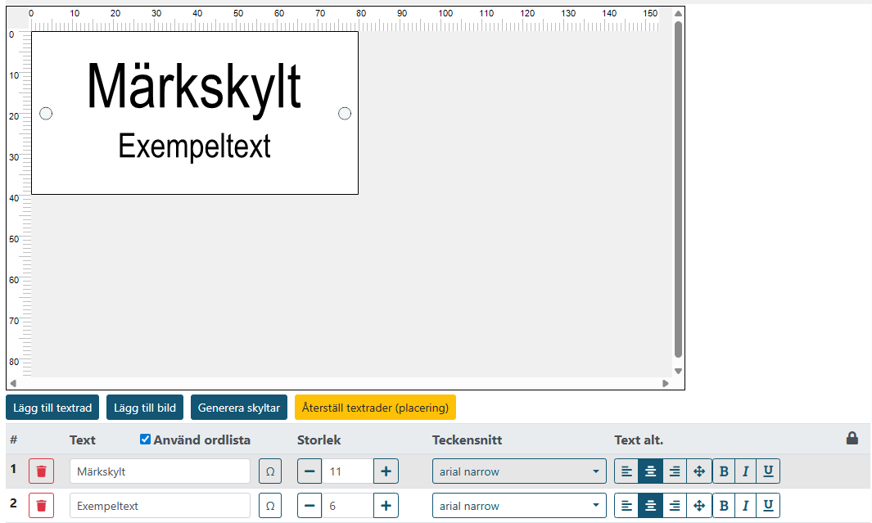Toggle the Använd ordlista checkbox
872x523 pixels.
[145, 439]
